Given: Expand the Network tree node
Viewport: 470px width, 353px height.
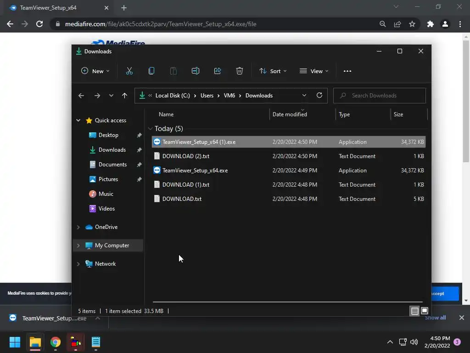Looking at the screenshot, I should coord(78,264).
